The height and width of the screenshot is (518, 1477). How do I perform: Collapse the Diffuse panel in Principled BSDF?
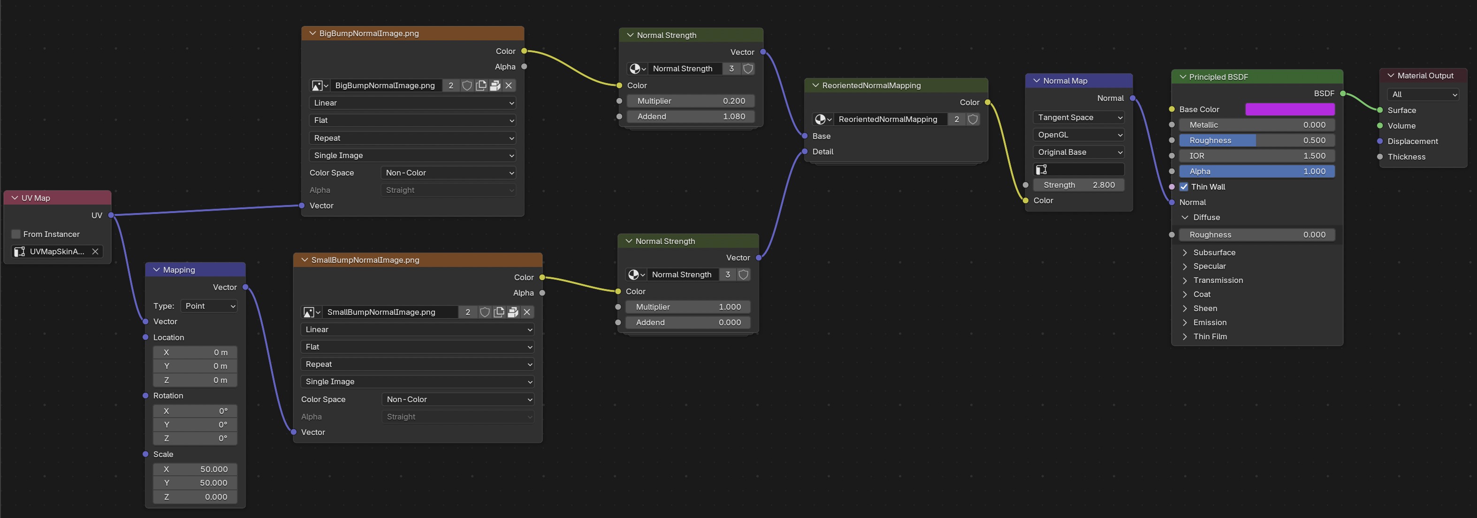coord(1185,217)
